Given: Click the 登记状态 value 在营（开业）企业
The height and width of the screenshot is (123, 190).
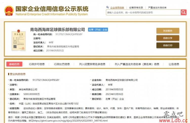Looking at the screenshot, I should pyautogui.click(x=115, y=99).
